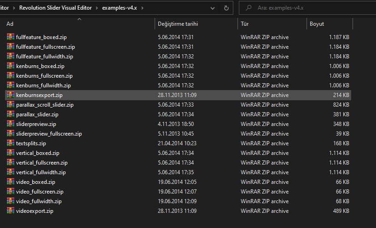Click the 214 KB size value

click(341, 95)
